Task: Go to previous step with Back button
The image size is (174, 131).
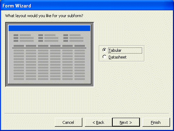Action: point(98,122)
